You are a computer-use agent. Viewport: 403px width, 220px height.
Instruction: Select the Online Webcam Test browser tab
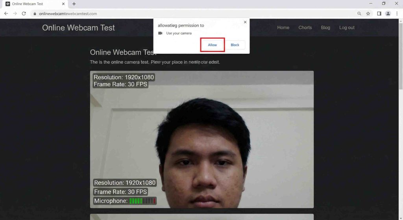pos(35,4)
